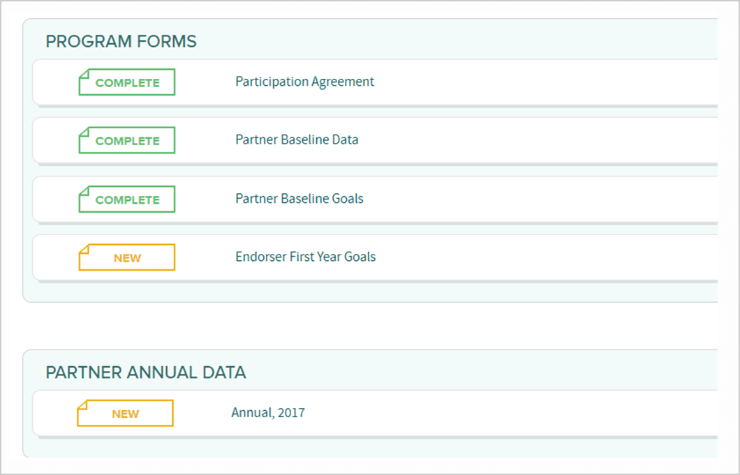The height and width of the screenshot is (475, 740).
Task: Select blank area of Endorser First Year Goals row
Action: coord(542,257)
